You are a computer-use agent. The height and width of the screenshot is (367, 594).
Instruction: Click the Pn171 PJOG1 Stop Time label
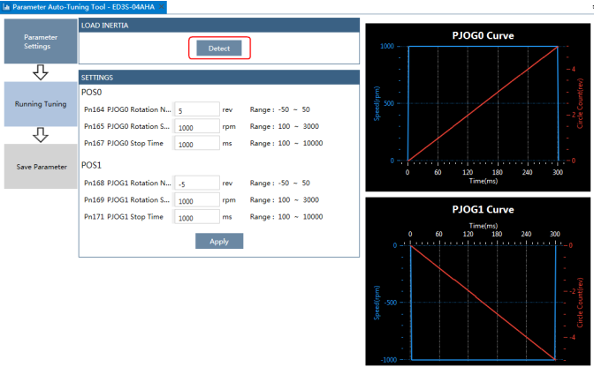[124, 216]
